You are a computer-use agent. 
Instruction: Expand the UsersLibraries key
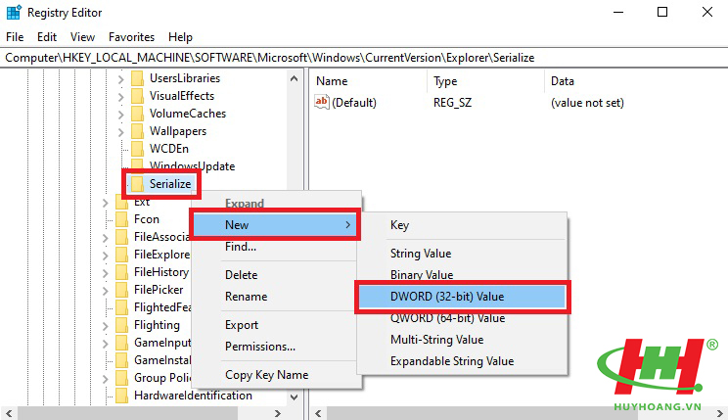(x=120, y=79)
